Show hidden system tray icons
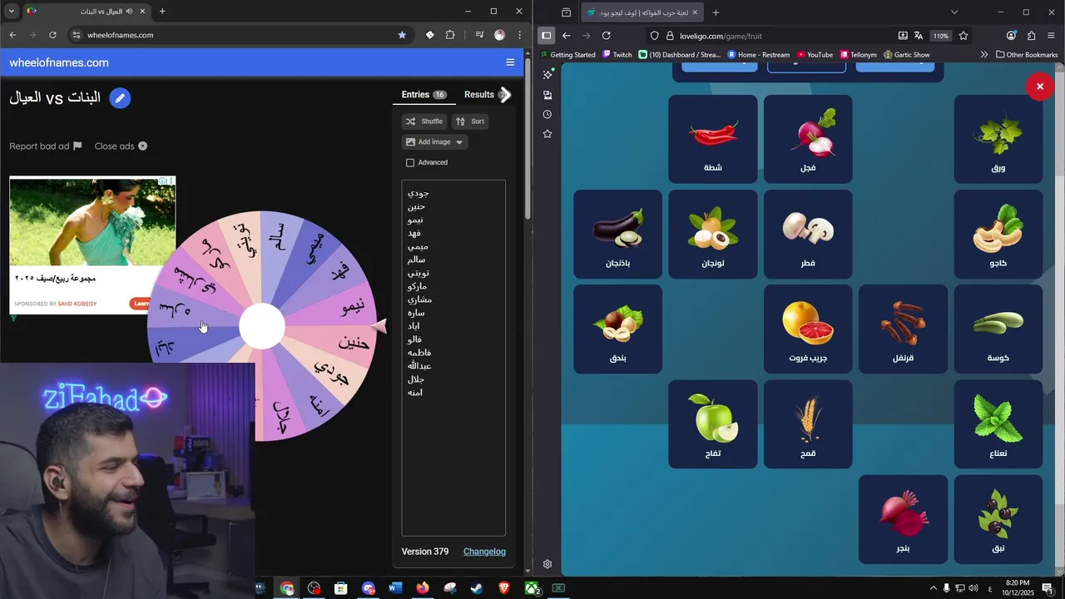This screenshot has width=1065, height=599. click(933, 588)
